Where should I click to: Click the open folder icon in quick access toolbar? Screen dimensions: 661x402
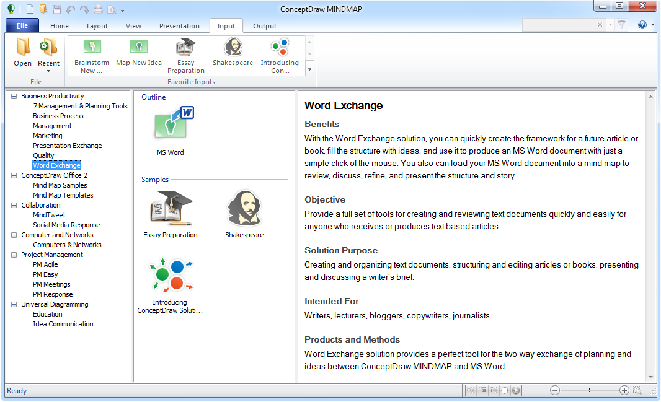(43, 9)
